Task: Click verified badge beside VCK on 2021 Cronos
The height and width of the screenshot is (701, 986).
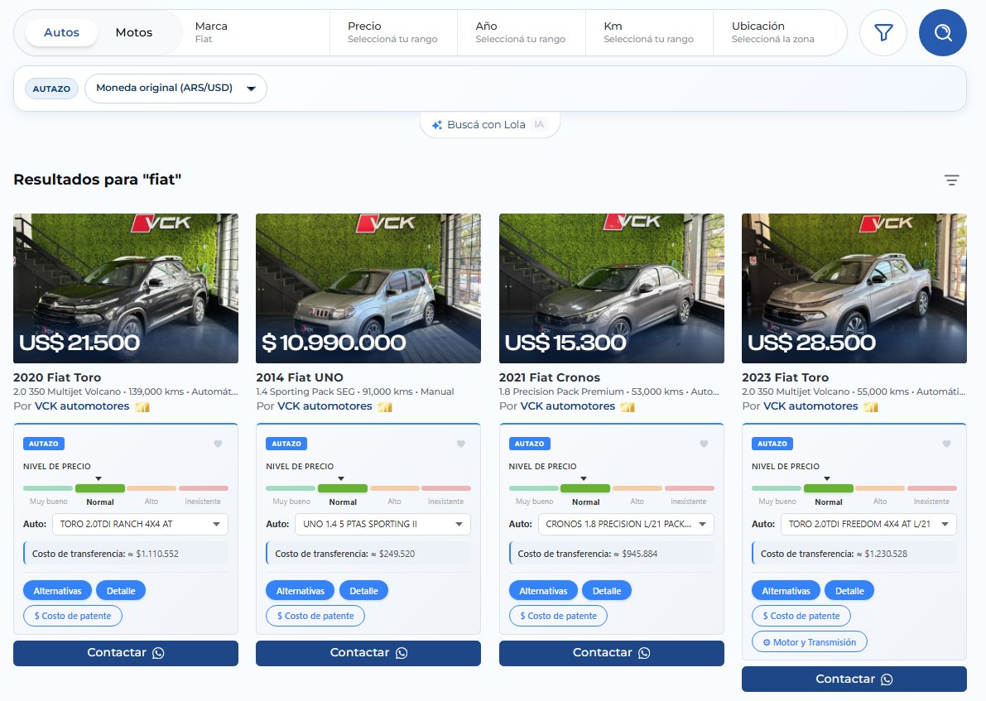Action: [628, 406]
